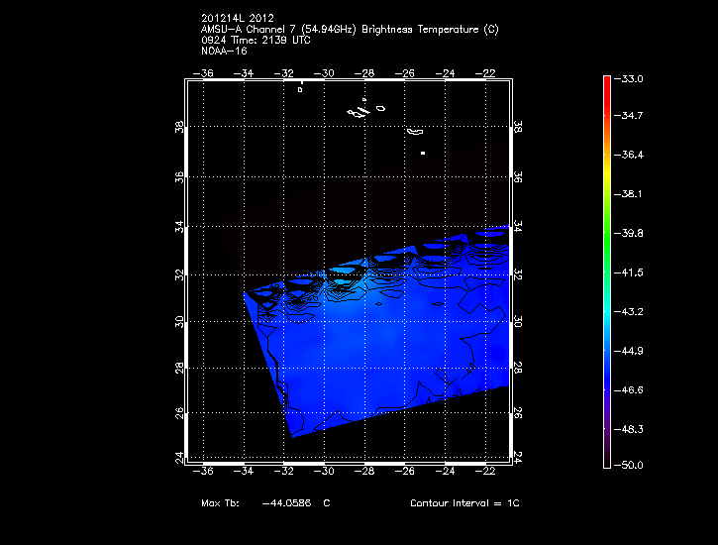The image size is (718, 545).
Task: Click the small white square marker on map
Action: [x=423, y=154]
